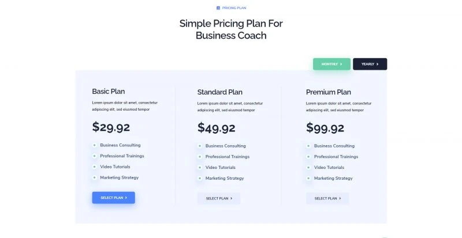Image resolution: width=462 pixels, height=238 pixels.
Task: Choose the Premium Plan Select Plan button
Action: click(327, 199)
